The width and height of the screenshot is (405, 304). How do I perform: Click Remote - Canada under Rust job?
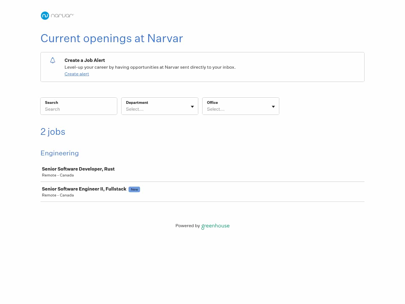tap(58, 175)
